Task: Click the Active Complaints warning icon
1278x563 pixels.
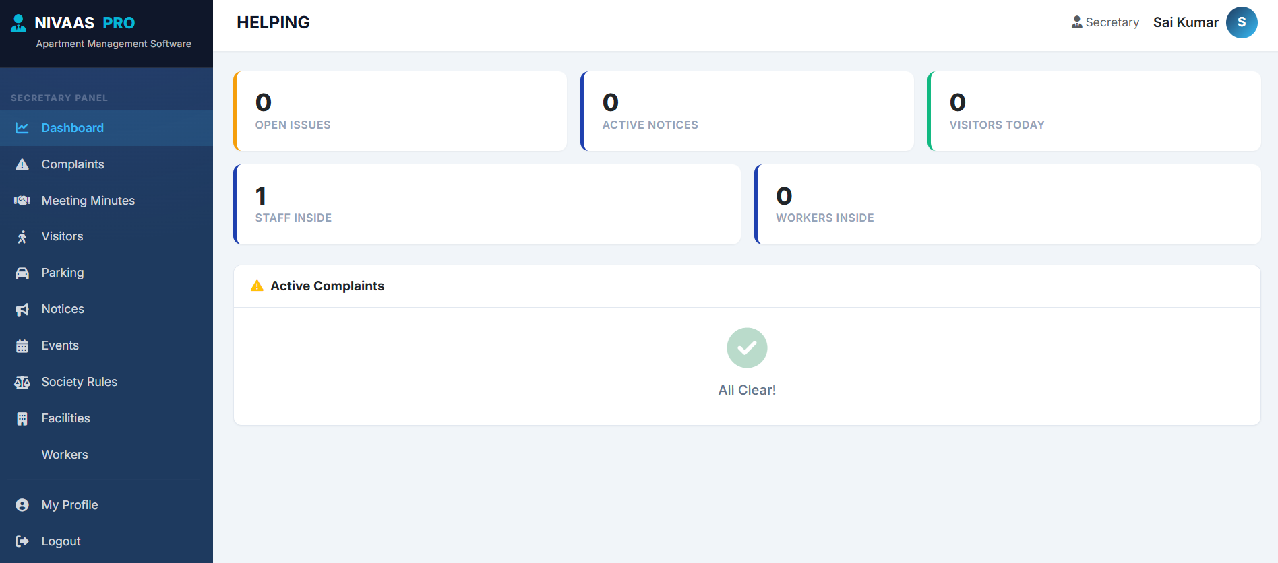Action: coord(257,286)
